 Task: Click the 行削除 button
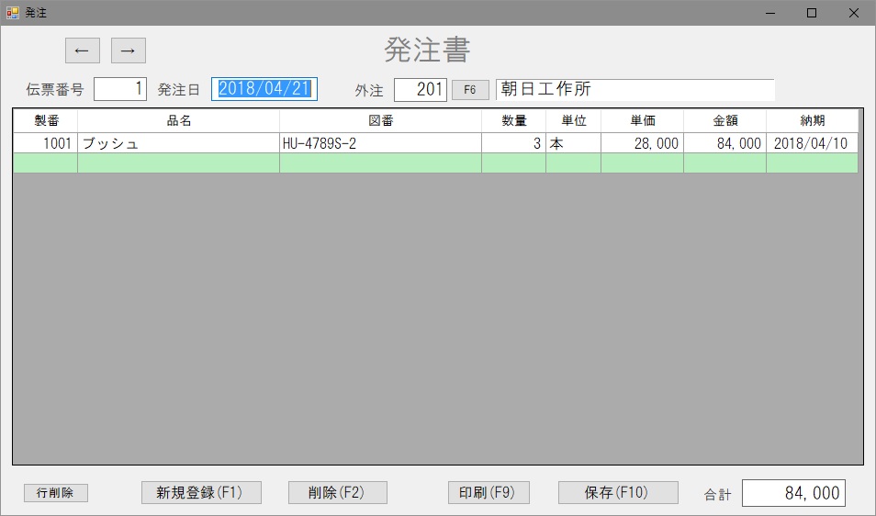[x=56, y=493]
